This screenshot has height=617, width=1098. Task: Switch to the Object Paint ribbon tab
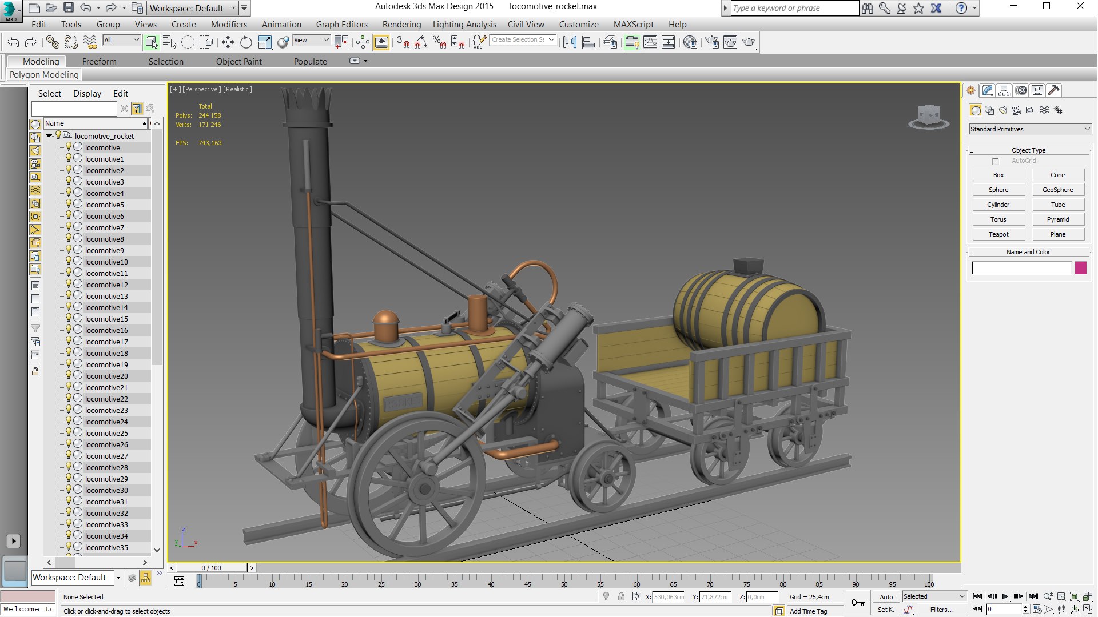(238, 62)
